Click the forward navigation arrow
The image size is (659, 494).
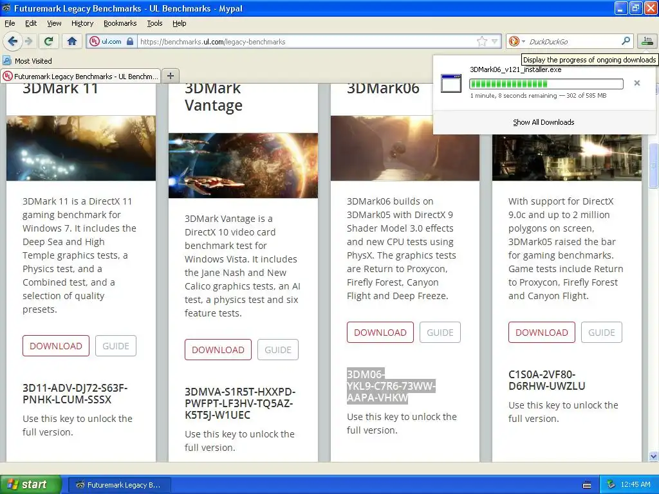[28, 41]
